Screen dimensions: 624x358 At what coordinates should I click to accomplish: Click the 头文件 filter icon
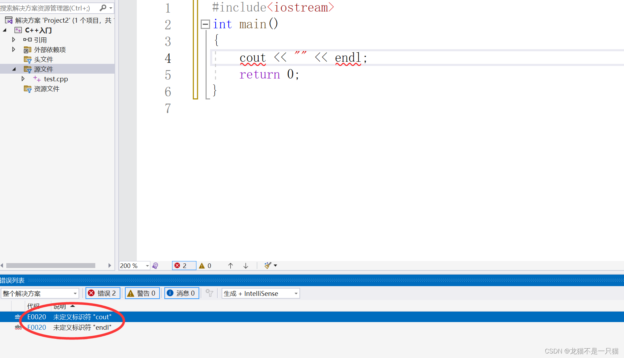pos(28,60)
